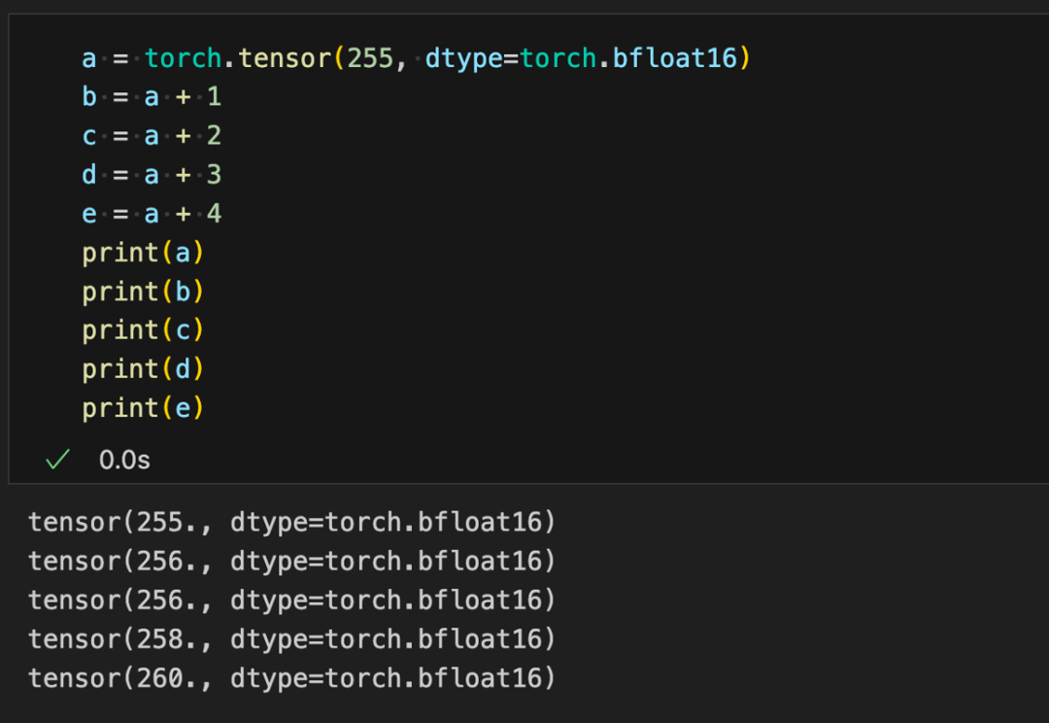Click the 'print(b)' statement

coord(143,292)
